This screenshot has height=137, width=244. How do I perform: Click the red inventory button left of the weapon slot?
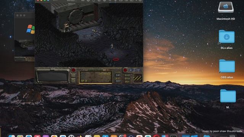click(74, 70)
